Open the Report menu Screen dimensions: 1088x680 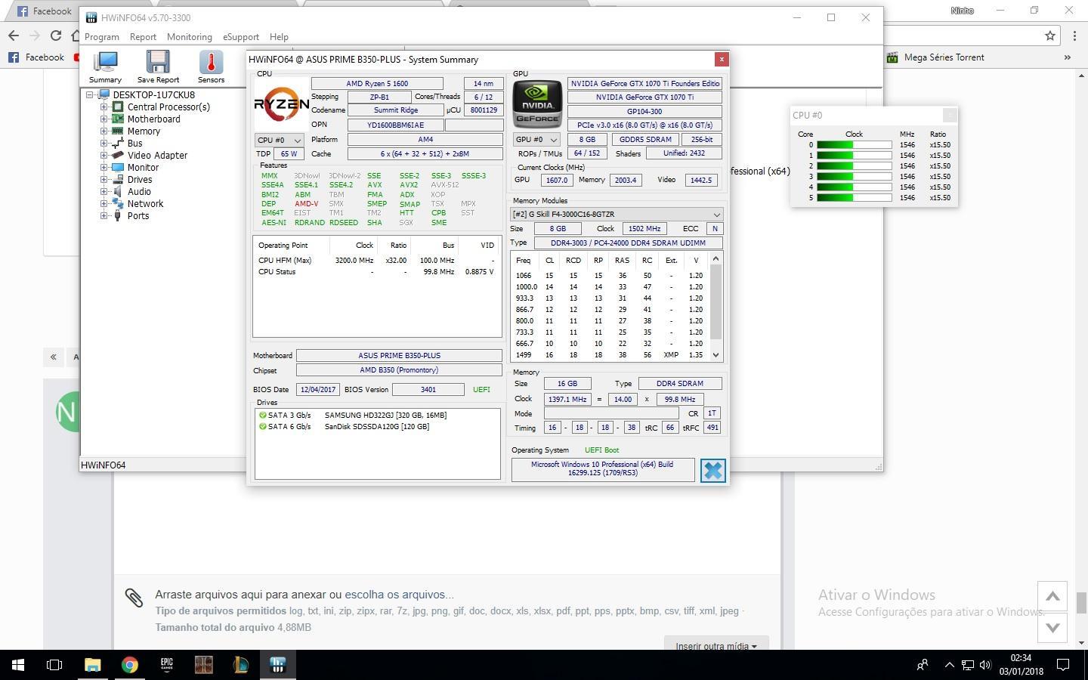[x=143, y=37]
